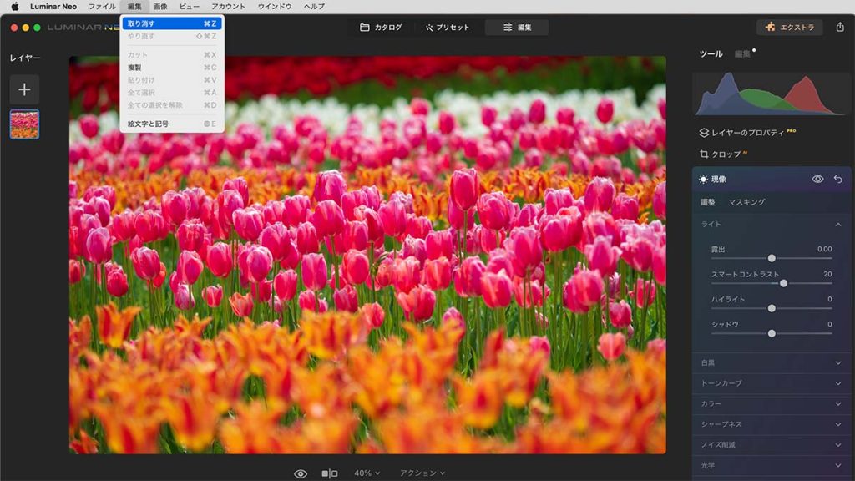This screenshot has height=481, width=855.
Task: Select the 編集 panel tab beside ツール
Action: tap(742, 54)
